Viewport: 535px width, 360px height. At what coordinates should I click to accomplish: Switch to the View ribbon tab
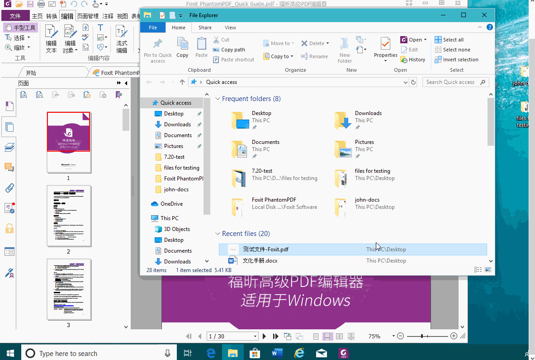point(230,28)
